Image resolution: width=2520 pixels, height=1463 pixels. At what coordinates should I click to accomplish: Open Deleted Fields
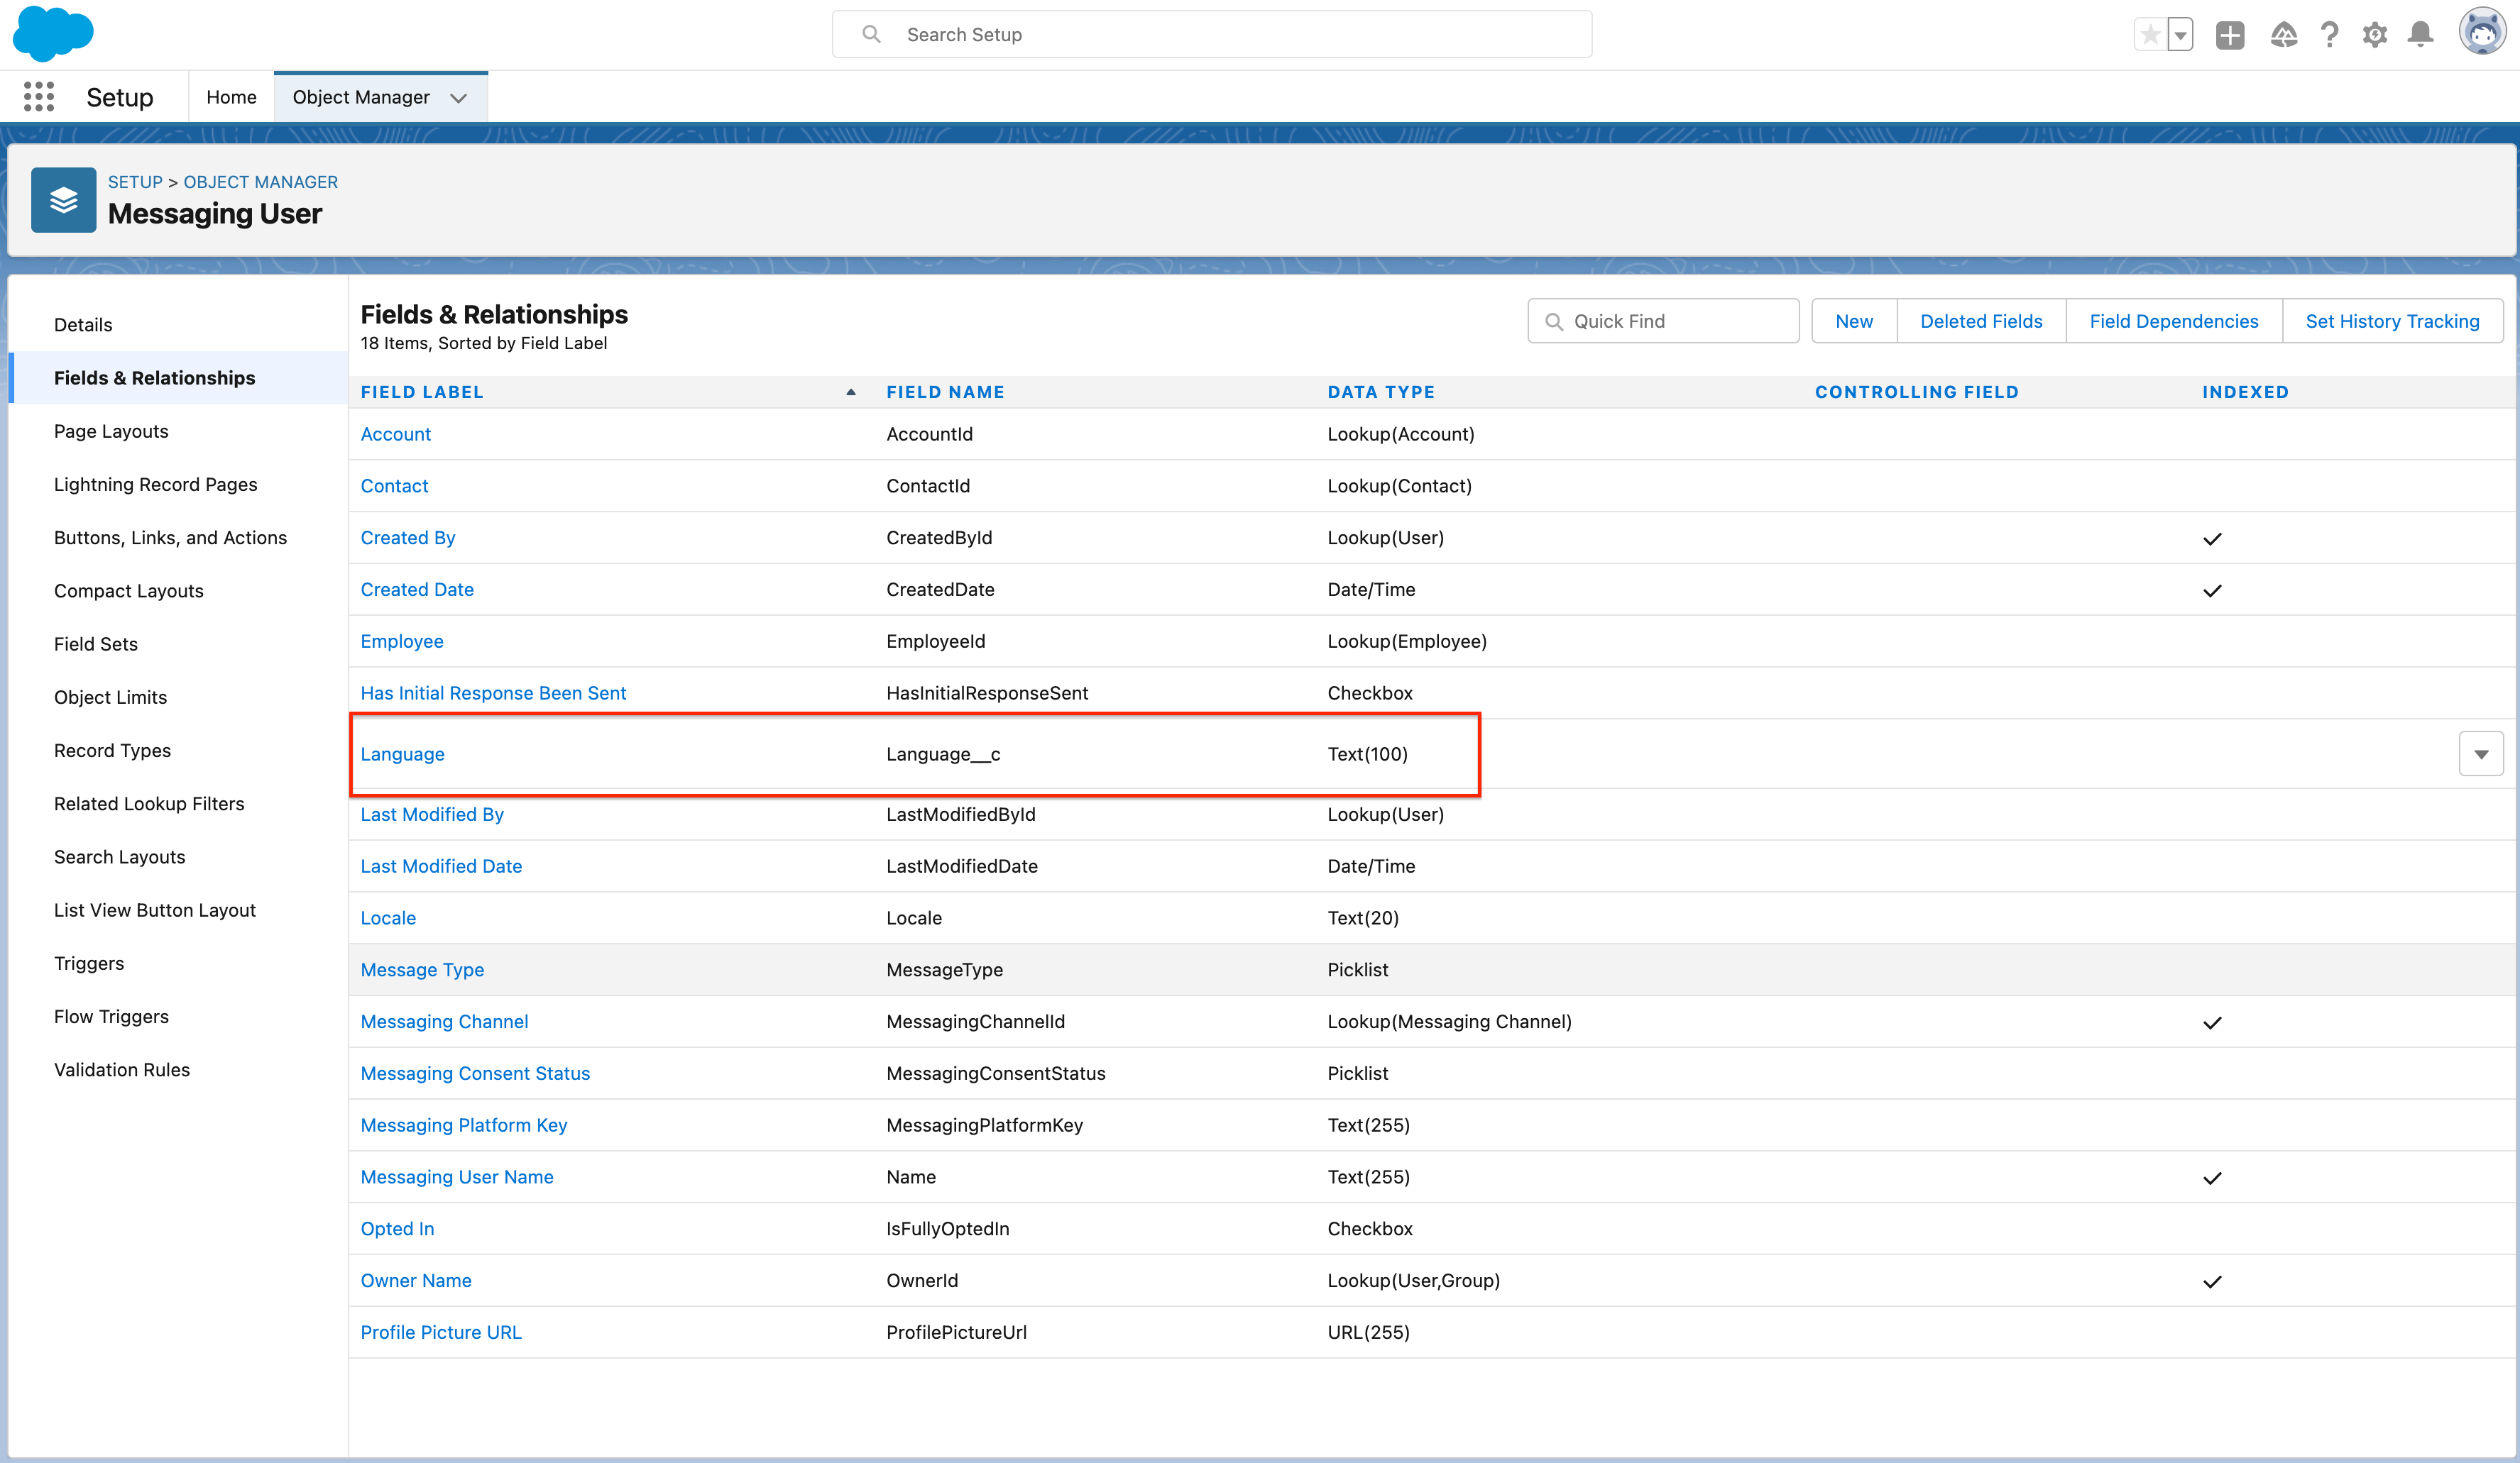click(1981, 321)
